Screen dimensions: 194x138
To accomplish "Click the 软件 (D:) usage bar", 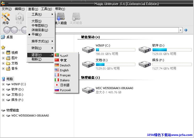I will pos(172,50).
